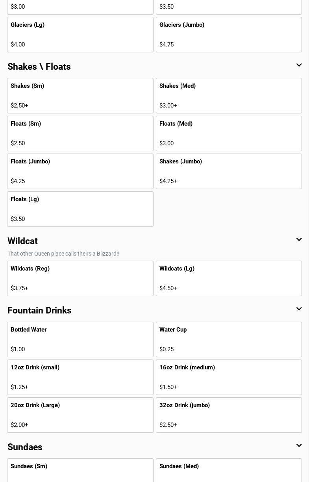Select Floats (Sm) for $2.50
This screenshot has height=482, width=309.
click(80, 133)
